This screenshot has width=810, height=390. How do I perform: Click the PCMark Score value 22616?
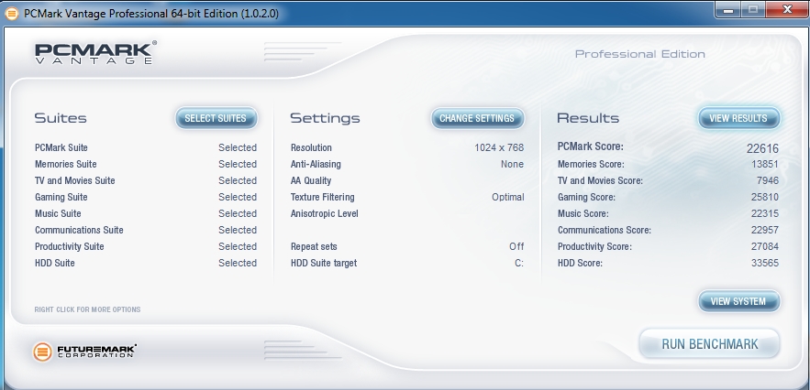point(762,148)
